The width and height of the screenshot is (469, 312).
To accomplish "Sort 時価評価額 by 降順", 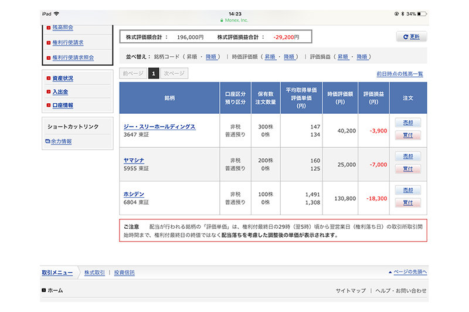I will (289, 56).
